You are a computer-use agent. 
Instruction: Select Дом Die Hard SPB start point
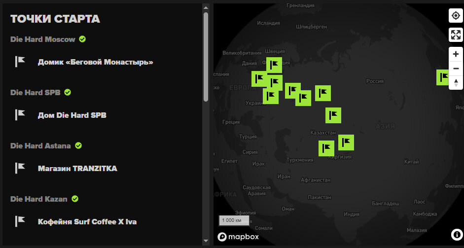[72, 115]
